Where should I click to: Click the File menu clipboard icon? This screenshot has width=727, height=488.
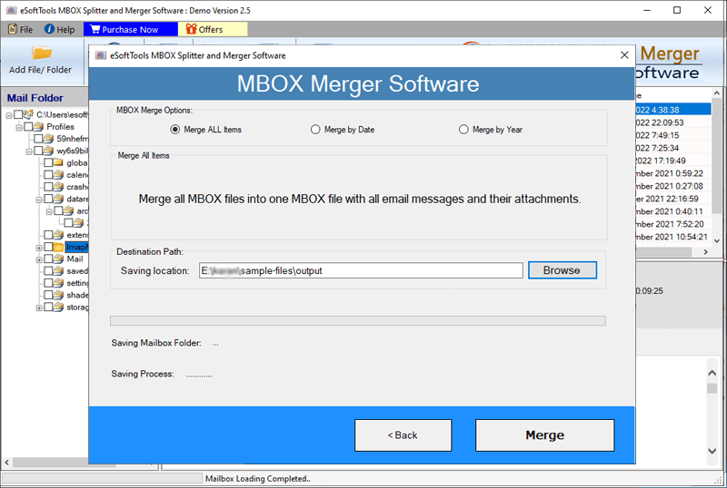[x=13, y=29]
